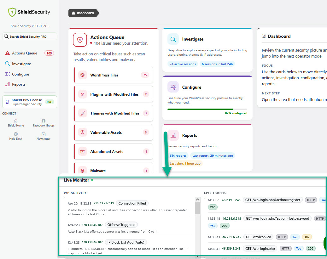Open the Facebook Group link
This screenshot has height=259, width=327.
pyautogui.click(x=44, y=123)
